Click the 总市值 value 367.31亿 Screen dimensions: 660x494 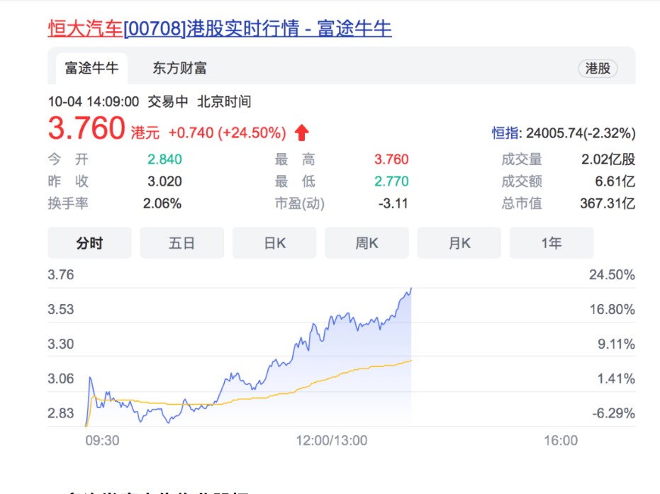pos(608,203)
